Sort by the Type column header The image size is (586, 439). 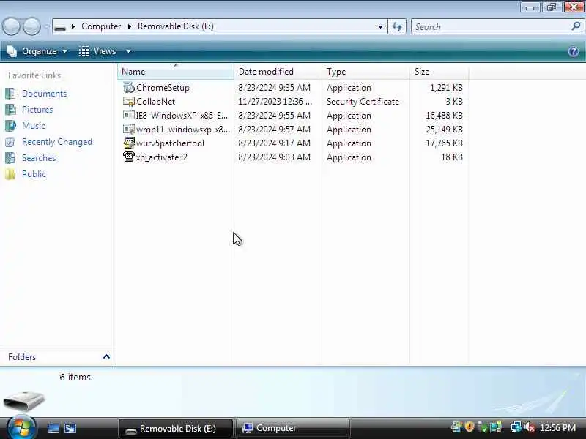click(x=366, y=71)
